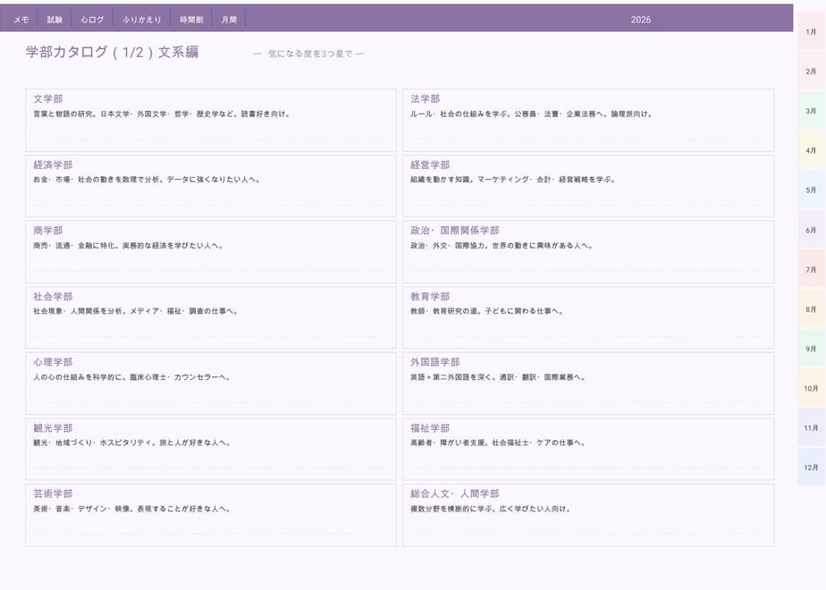Click description starting 人の心の仕組みを科学的に

point(131,377)
